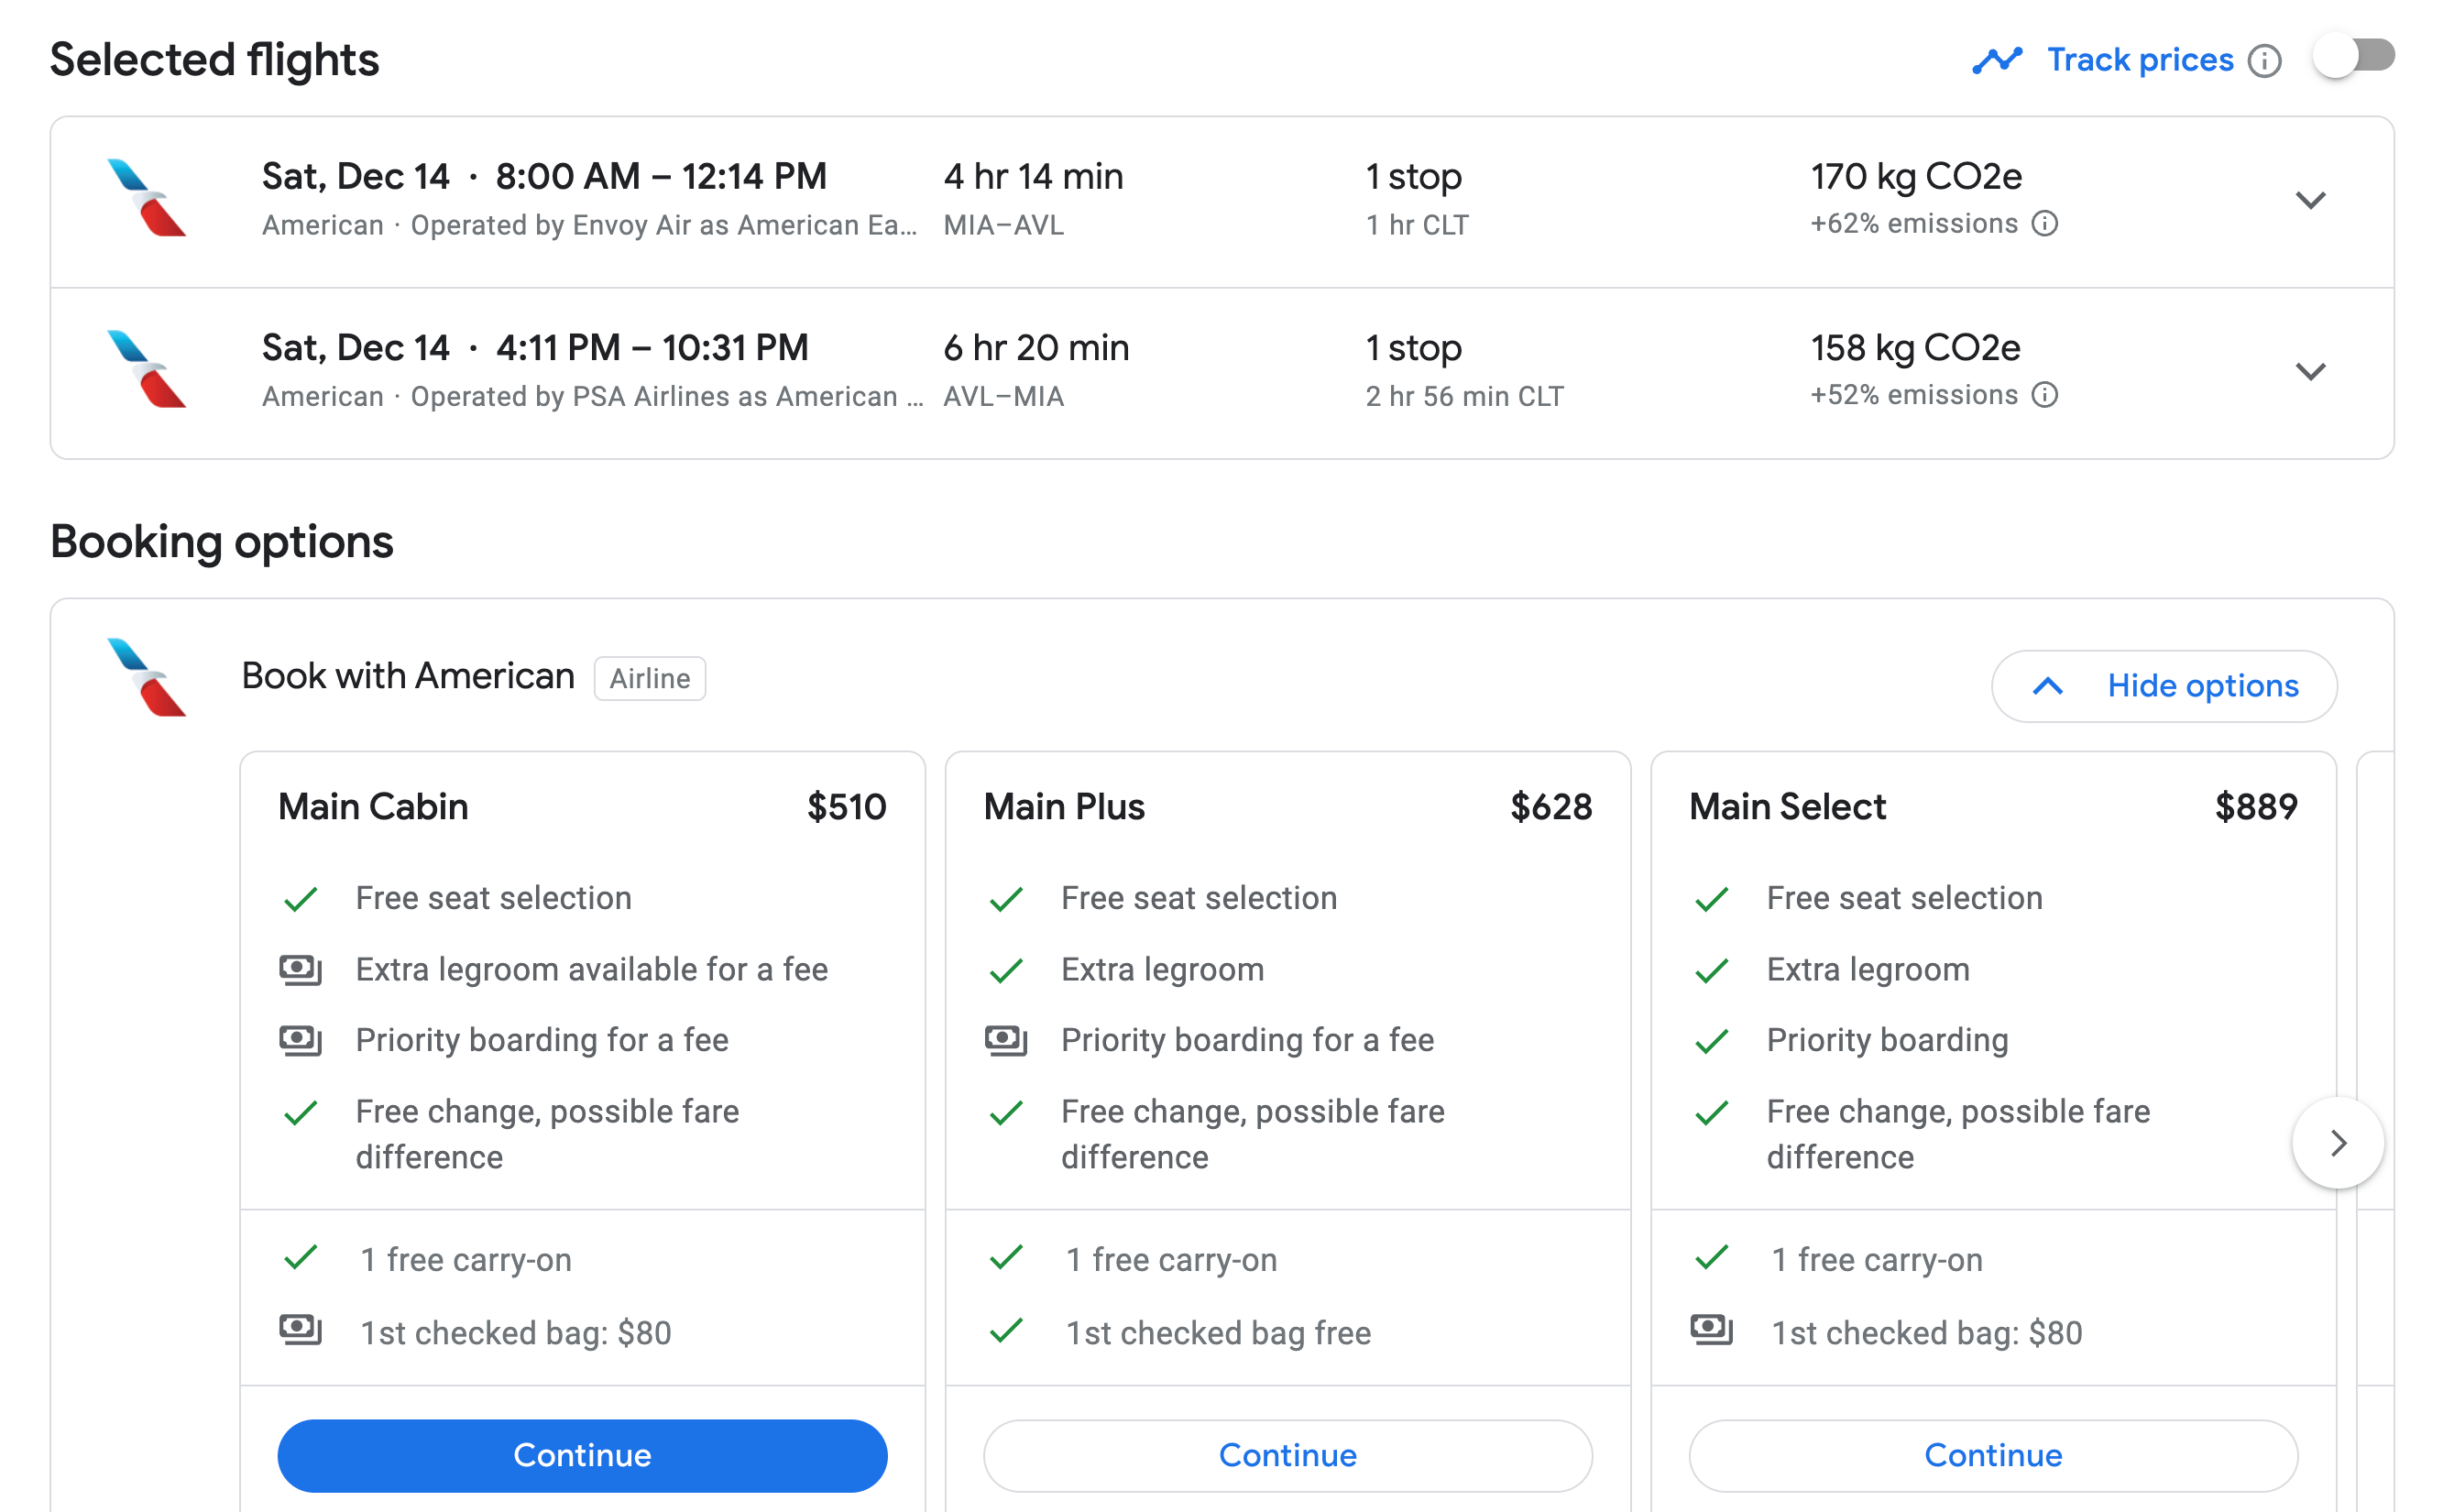Click info icon beside +62% emissions
The image size is (2454, 1512).
point(2045,223)
